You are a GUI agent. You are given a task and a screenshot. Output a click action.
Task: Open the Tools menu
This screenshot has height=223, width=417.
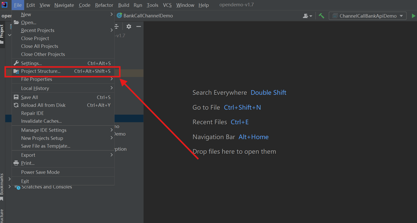click(x=153, y=5)
